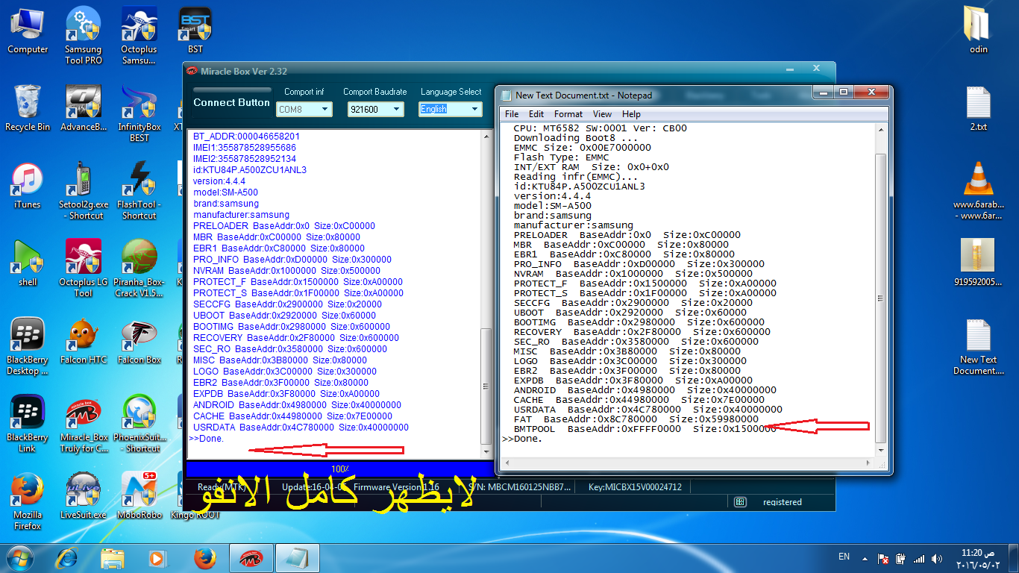The image size is (1019, 573).
Task: Select the New Text Document desktop file
Action: 978,345
